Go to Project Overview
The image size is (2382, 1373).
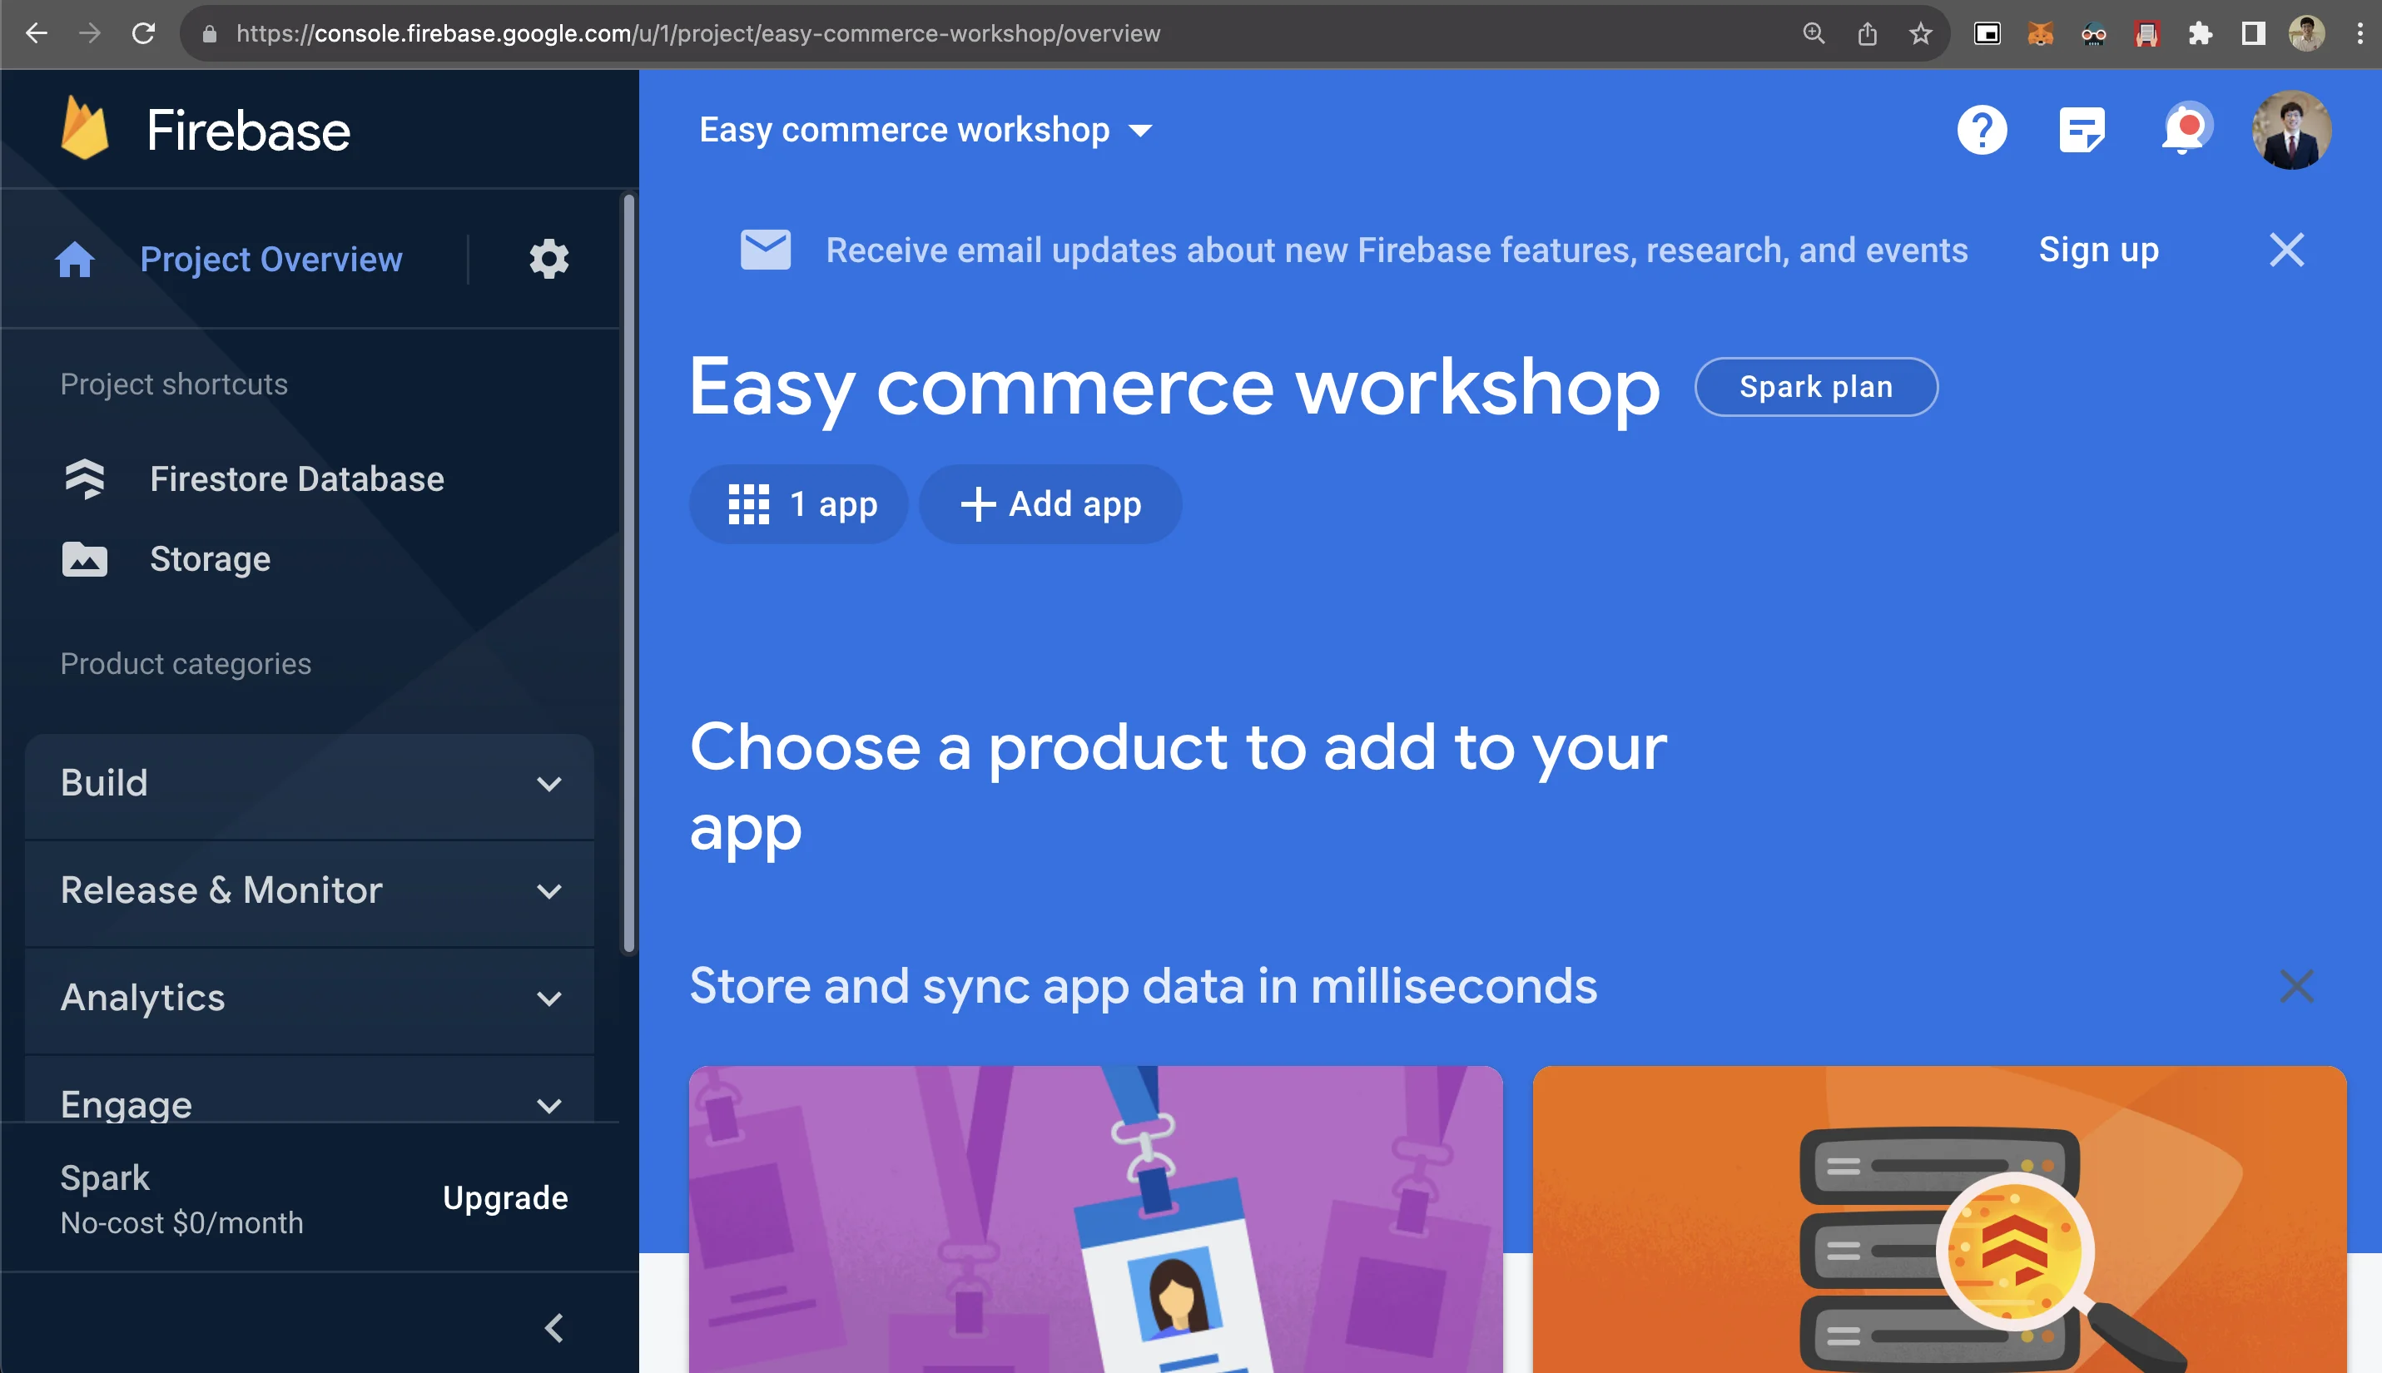(270, 260)
